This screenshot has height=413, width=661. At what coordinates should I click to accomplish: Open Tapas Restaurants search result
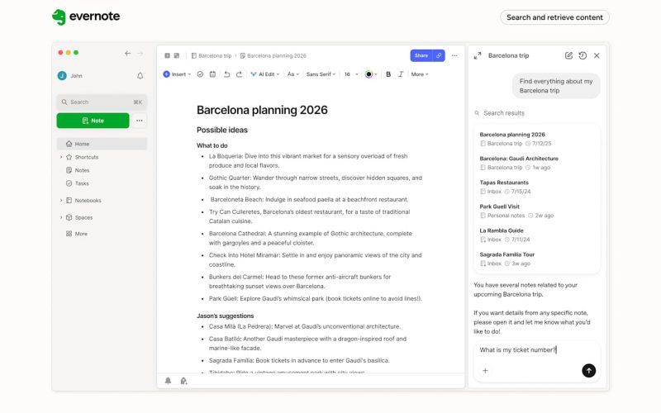pos(536,187)
